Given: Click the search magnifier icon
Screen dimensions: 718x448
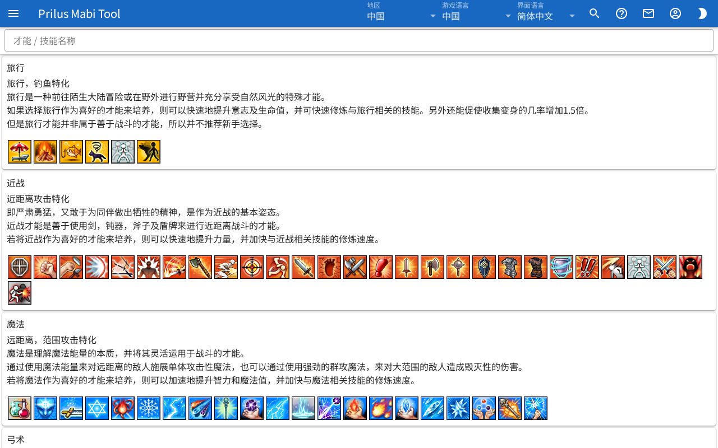Looking at the screenshot, I should (x=595, y=13).
